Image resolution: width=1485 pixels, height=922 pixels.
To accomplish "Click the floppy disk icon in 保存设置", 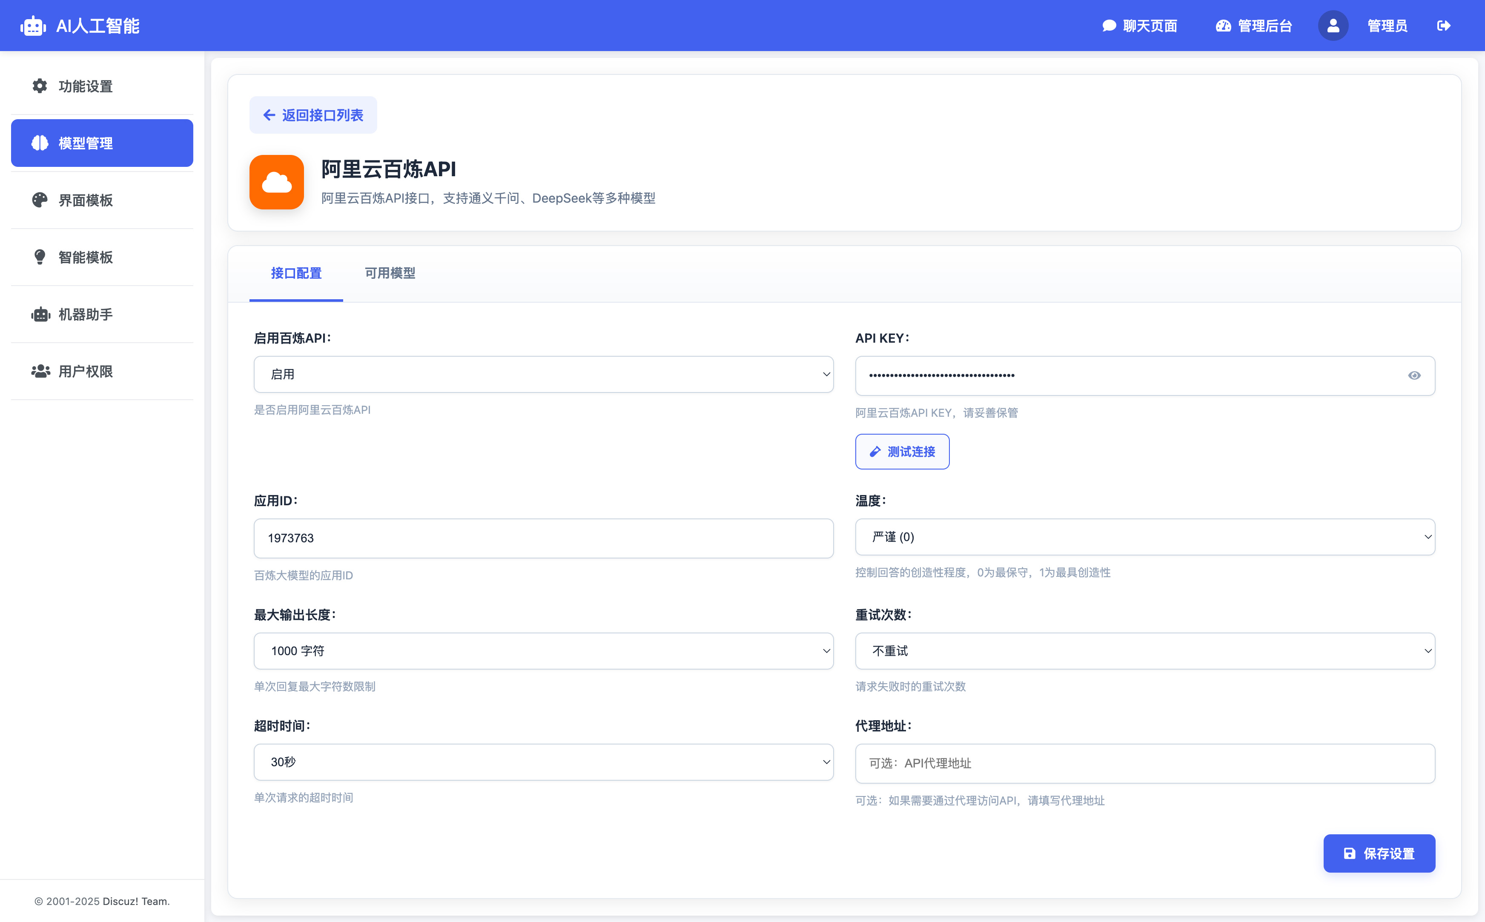I will coord(1350,853).
